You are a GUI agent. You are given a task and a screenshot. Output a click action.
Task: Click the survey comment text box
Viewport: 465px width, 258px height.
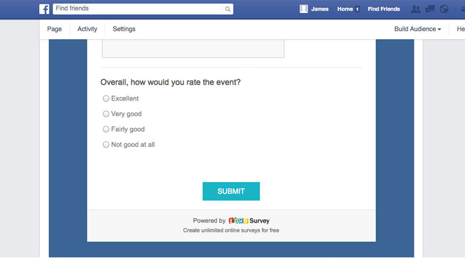tap(193, 48)
